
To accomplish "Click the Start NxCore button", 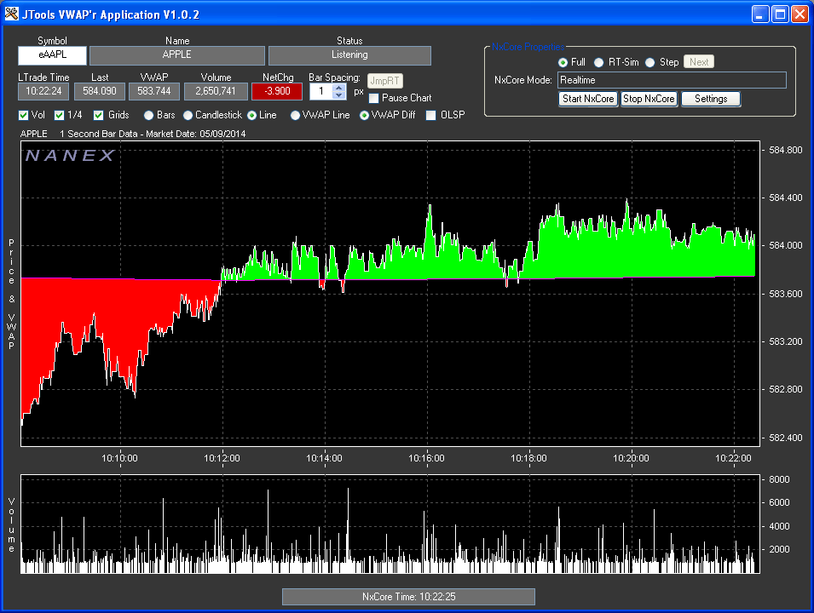I will (x=588, y=99).
